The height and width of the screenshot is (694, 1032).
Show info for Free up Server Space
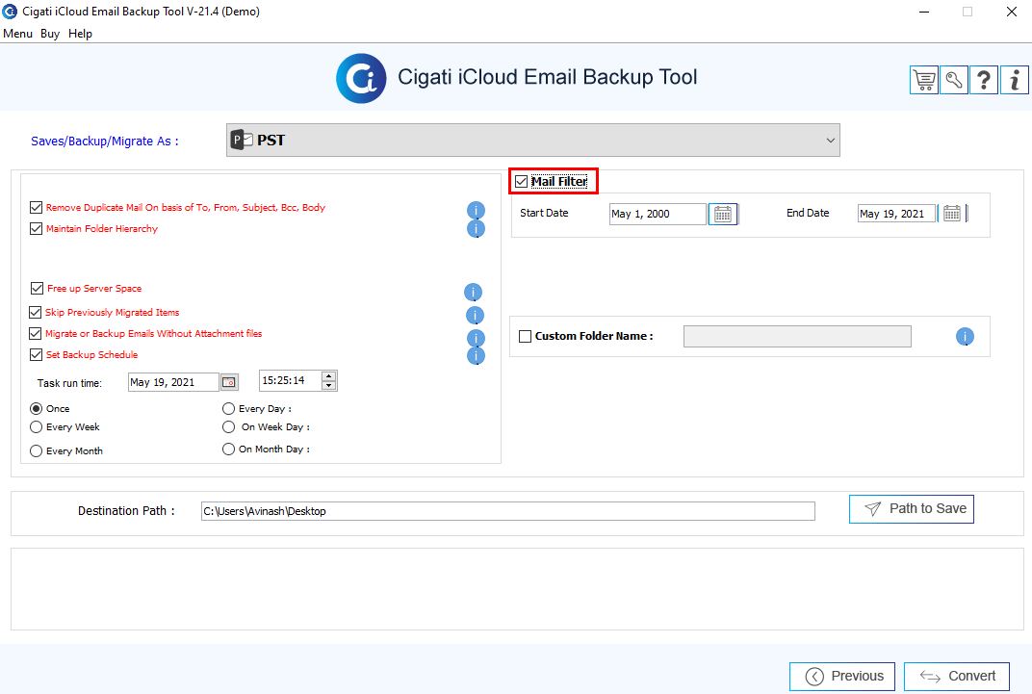click(474, 292)
